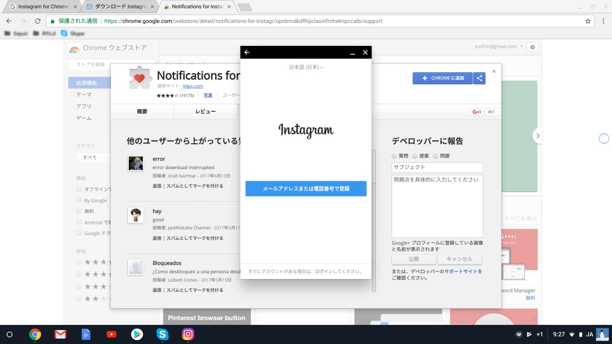
Task: Click the wifi status icon
Action: pos(571,334)
